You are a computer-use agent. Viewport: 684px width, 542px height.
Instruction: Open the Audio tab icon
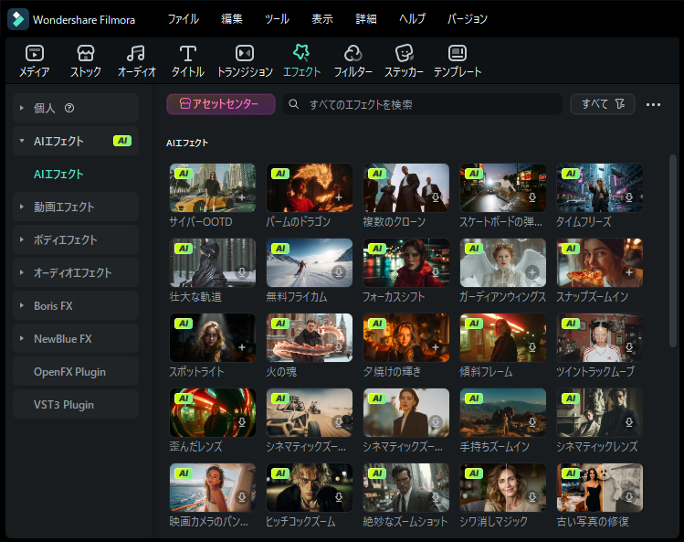136,54
